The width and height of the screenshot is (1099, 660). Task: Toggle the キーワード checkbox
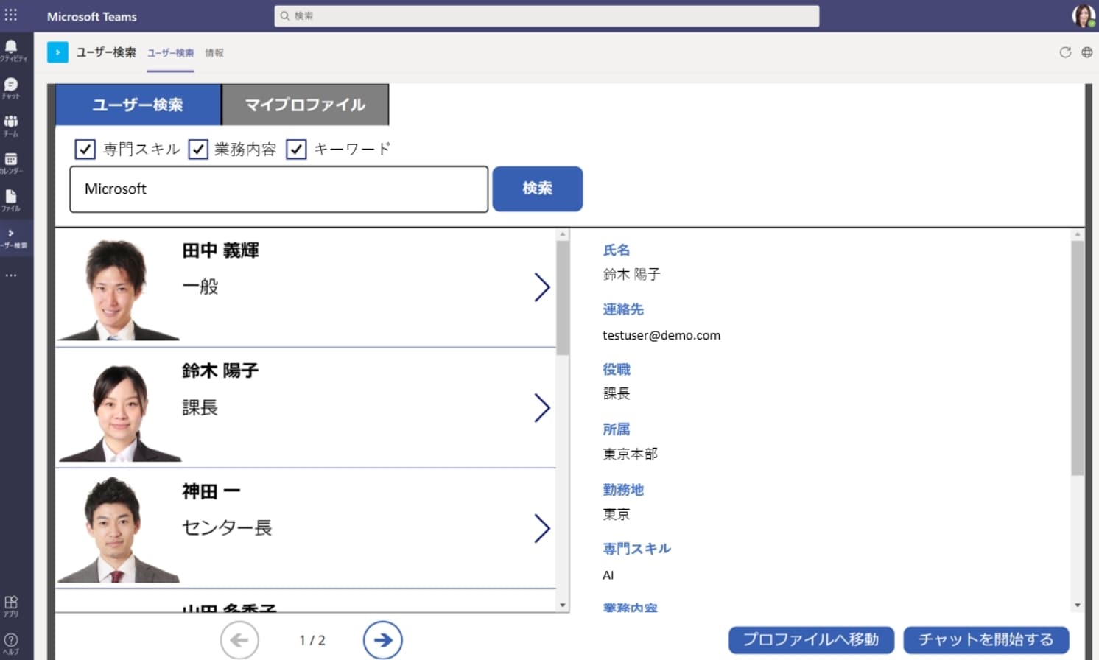(x=296, y=150)
